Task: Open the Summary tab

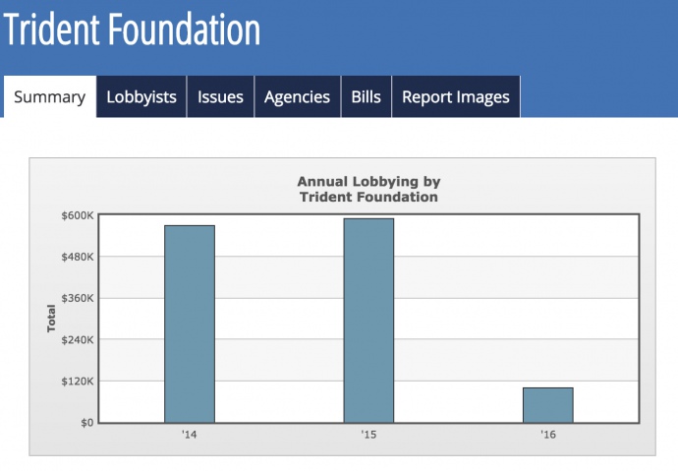Action: tap(49, 97)
